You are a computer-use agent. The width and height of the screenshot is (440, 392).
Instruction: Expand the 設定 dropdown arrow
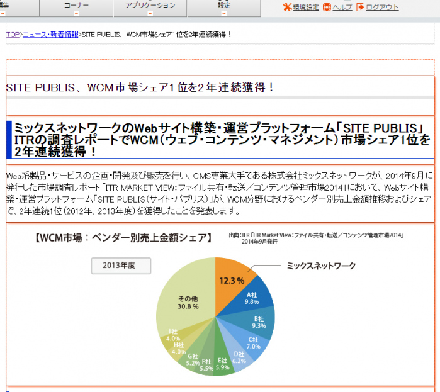(x=224, y=13)
